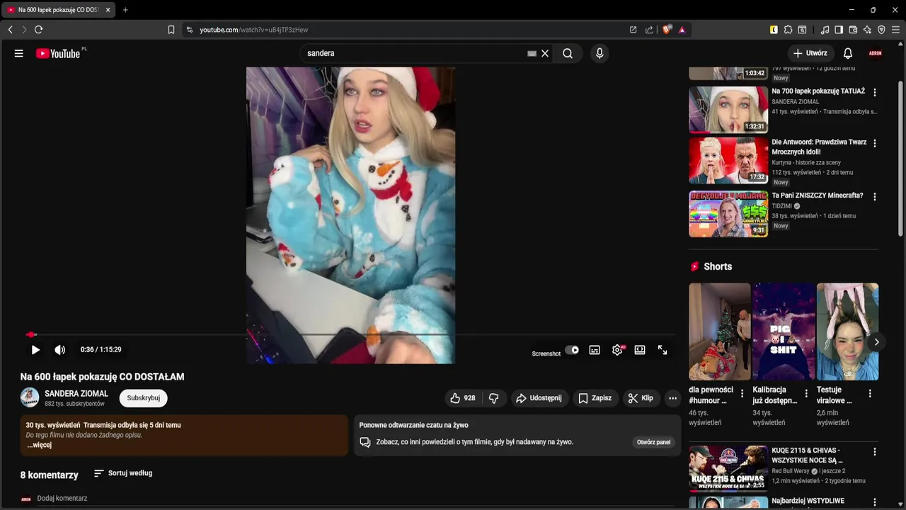This screenshot has width=906, height=510.
Task: Open player settings gear
Action: [x=617, y=350]
